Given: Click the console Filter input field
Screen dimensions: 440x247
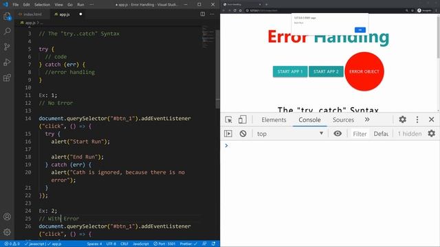Looking at the screenshot, I should (x=360, y=134).
